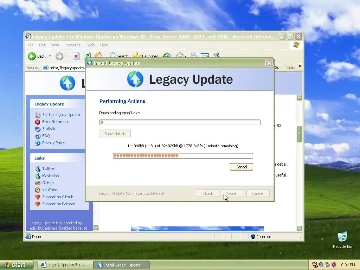Image resolution: width=360 pixels, height=270 pixels.
Task: Expand the Links bar chevron
Action: [300, 66]
